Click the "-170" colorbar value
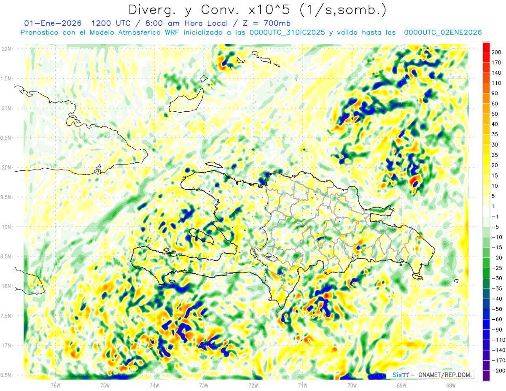The width and height of the screenshot is (506, 391). tap(499, 361)
